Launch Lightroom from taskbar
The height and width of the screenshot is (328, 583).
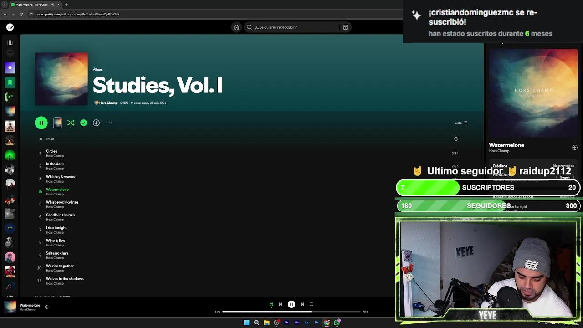(x=307, y=323)
